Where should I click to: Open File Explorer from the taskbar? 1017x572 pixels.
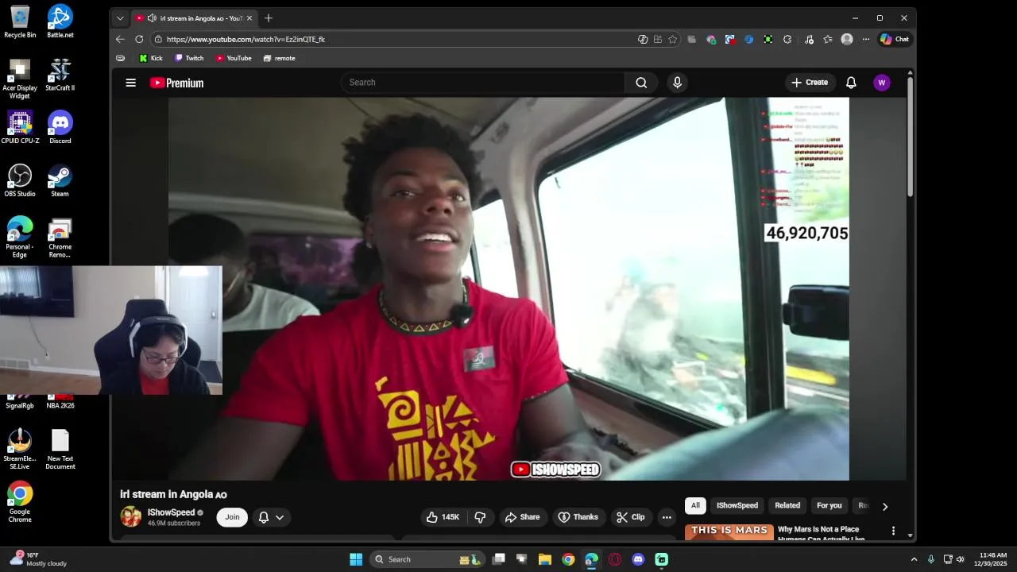click(545, 559)
